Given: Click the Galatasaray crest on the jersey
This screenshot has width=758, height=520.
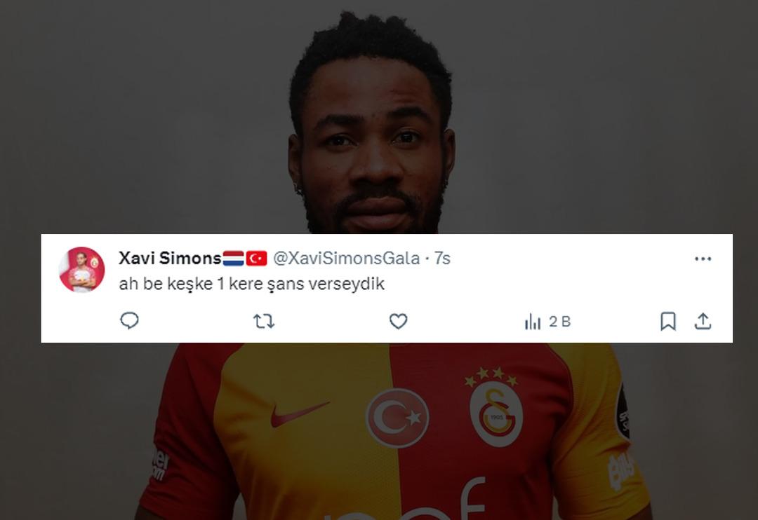Looking at the screenshot, I should coord(496,413).
